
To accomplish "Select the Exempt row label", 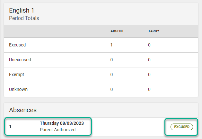I will click(x=17, y=74).
